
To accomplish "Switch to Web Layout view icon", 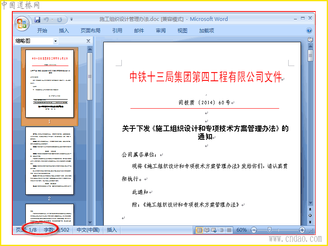I will pos(214,230).
